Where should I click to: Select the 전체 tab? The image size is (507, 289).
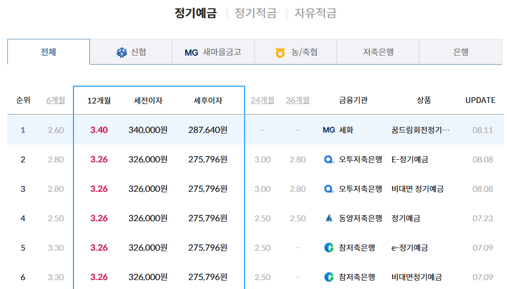[x=48, y=52]
